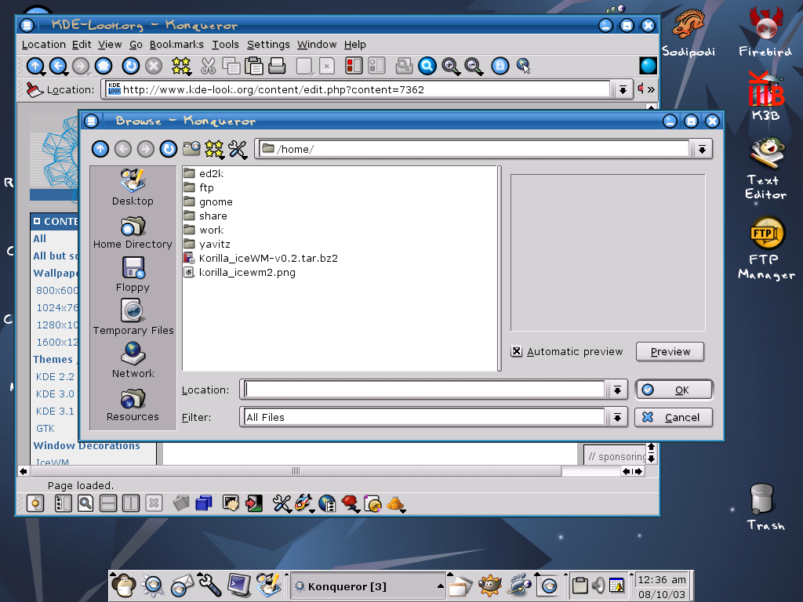Open K3B desktop icon
Viewport: 803px width, 602px height.
766,96
